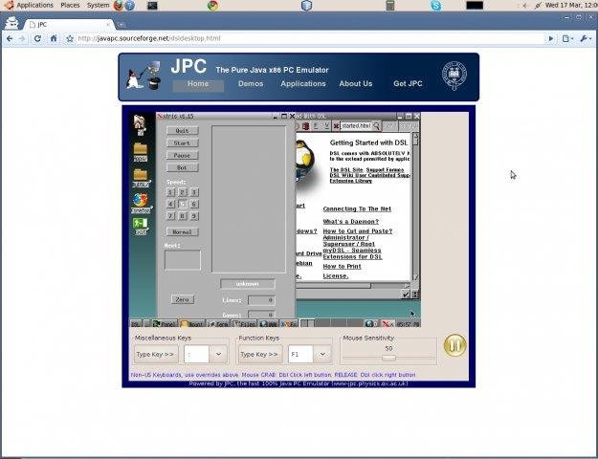598x459 pixels.
Task: Click the green Exit icon on DSL desktop
Action: tap(141, 226)
